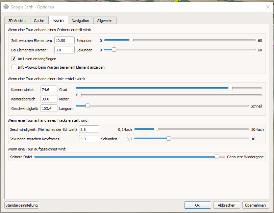Switch to the 3D-Ansicht tab
This screenshot has height=213, width=274.
(x=17, y=21)
